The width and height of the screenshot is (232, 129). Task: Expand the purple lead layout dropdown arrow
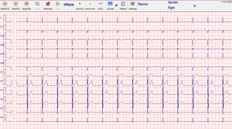point(116,5)
